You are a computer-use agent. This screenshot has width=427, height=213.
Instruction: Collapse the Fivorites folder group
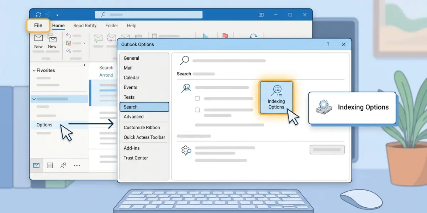34,71
